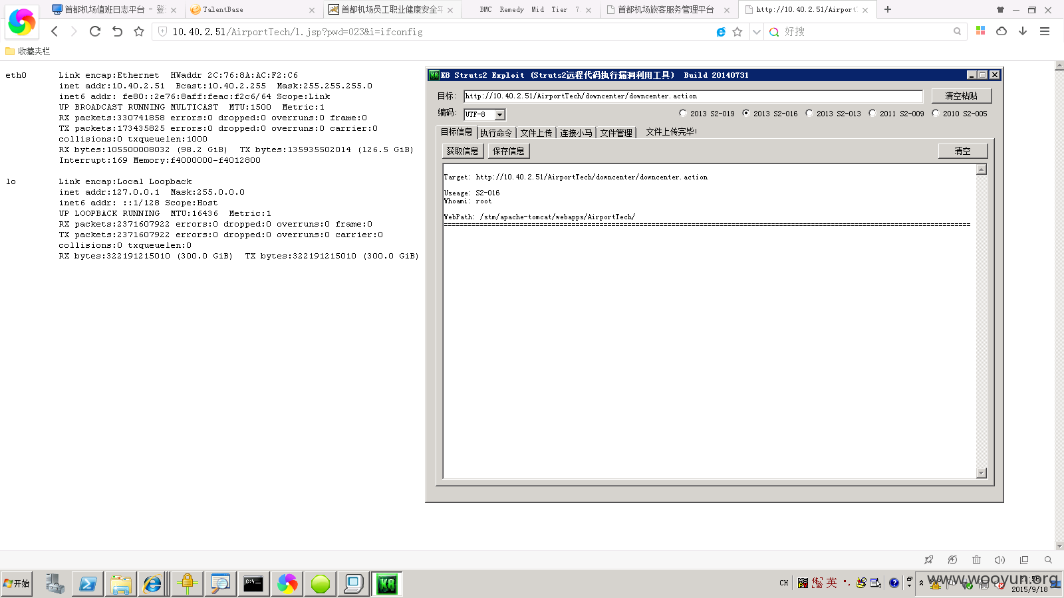
Task: Go forward in browser history
Action: [x=74, y=31]
